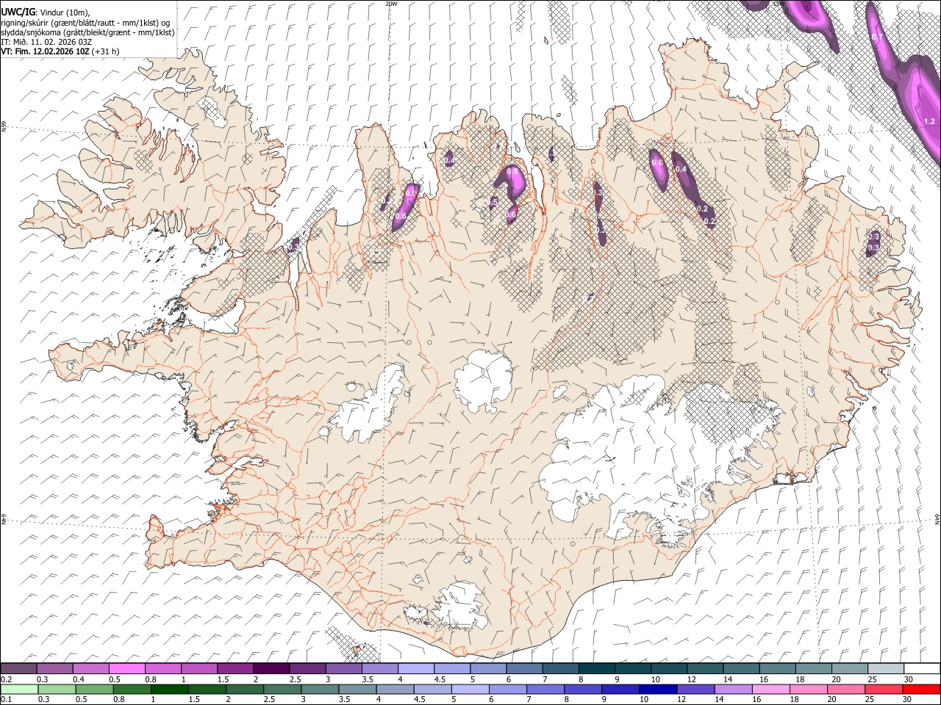Select the royal blue 8 swatch, lower scale
This screenshot has width=941, height=705.
click(x=583, y=690)
